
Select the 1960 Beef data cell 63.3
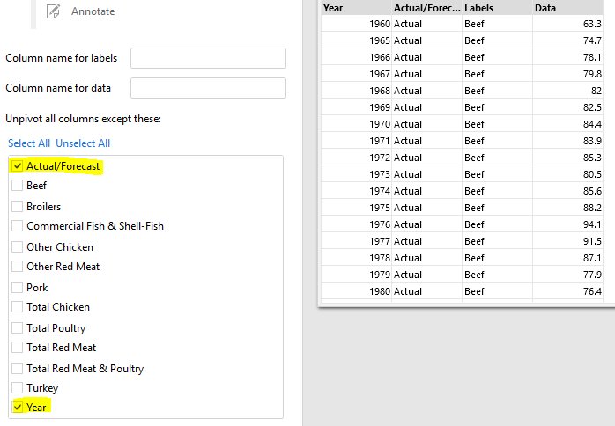(567, 24)
